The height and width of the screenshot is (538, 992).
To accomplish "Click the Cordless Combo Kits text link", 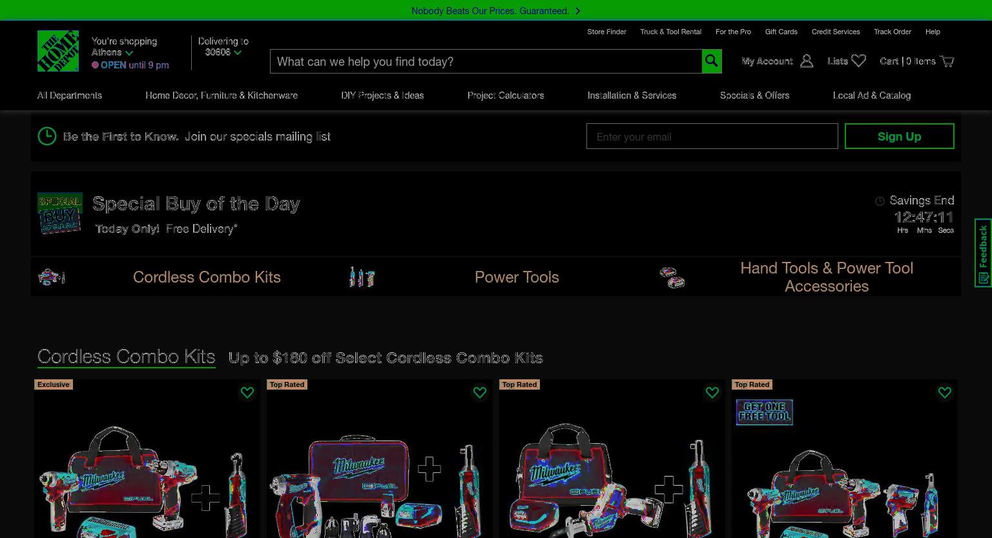I will tap(207, 277).
